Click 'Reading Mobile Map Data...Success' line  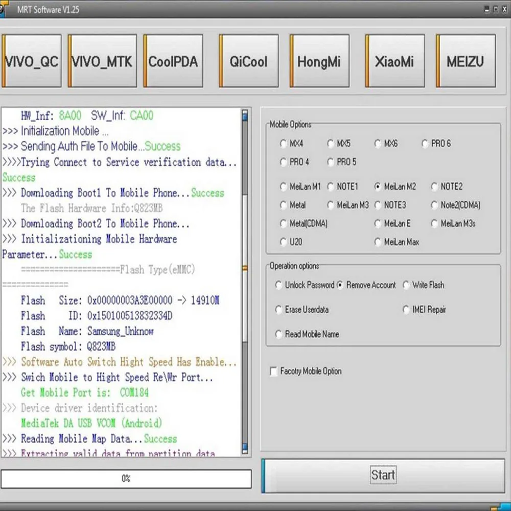pyautogui.click(x=89, y=438)
